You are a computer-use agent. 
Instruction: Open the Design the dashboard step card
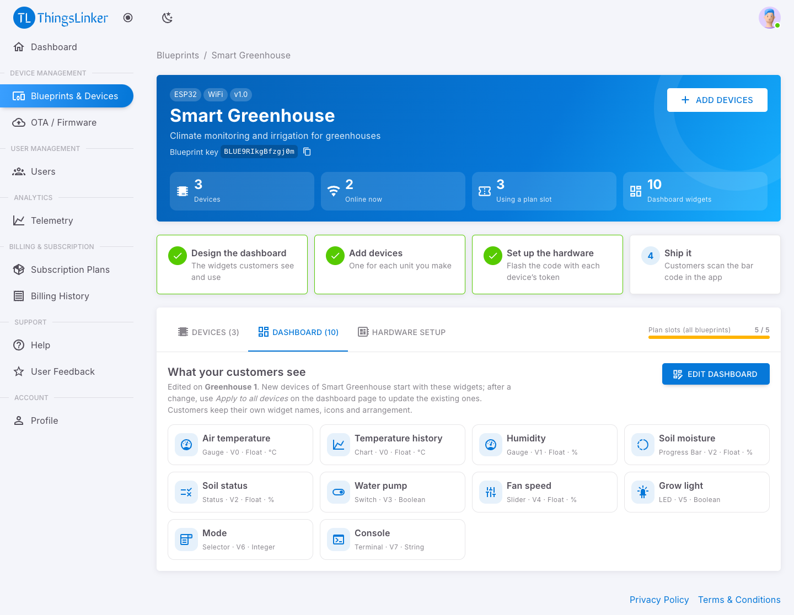232,265
